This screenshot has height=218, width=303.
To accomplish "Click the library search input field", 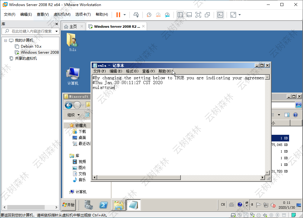I will 31,31.
